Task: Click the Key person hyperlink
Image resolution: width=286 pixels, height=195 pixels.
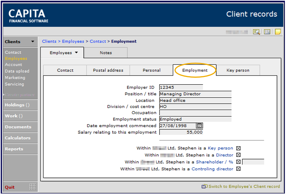Action: [220, 148]
